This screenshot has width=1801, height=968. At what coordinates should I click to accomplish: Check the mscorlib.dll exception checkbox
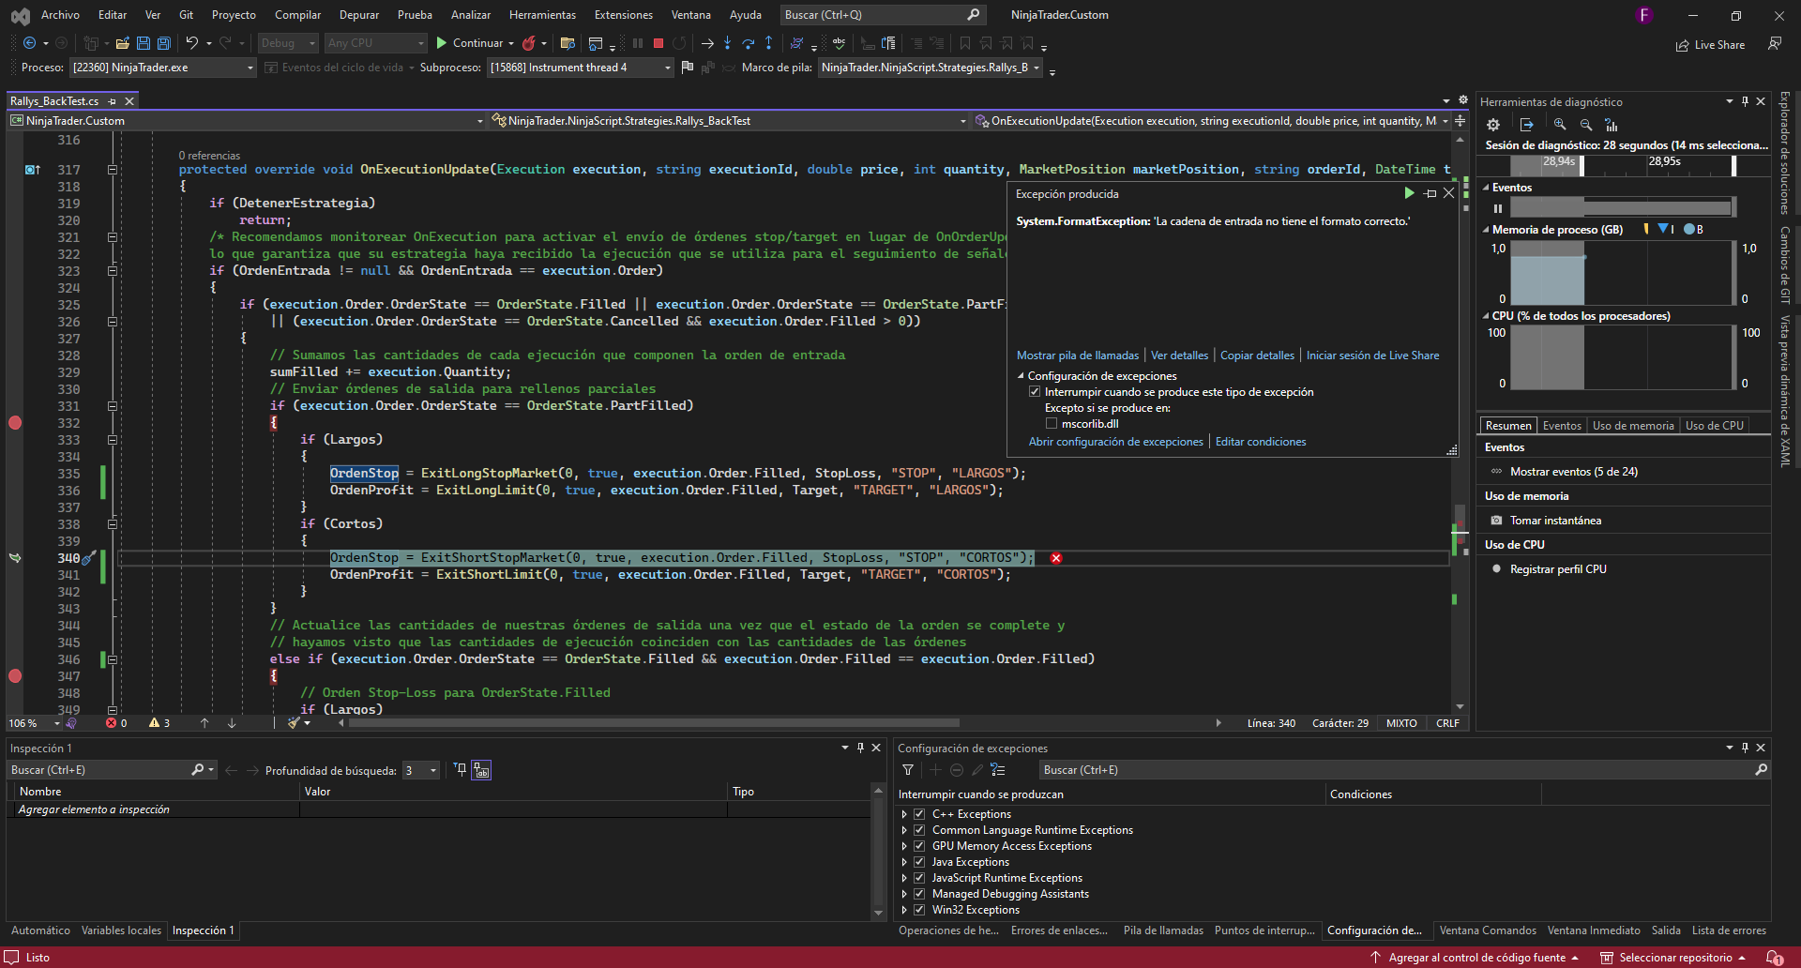[x=1052, y=424]
